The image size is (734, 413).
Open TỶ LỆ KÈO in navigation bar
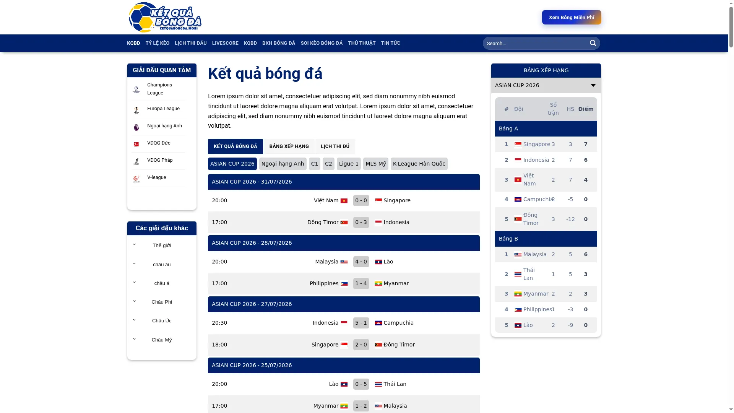pos(158,43)
